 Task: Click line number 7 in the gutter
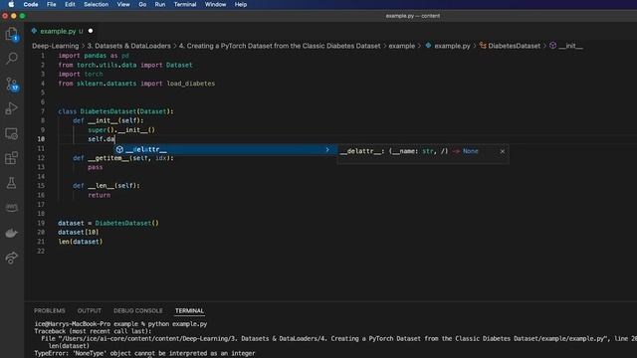point(42,111)
